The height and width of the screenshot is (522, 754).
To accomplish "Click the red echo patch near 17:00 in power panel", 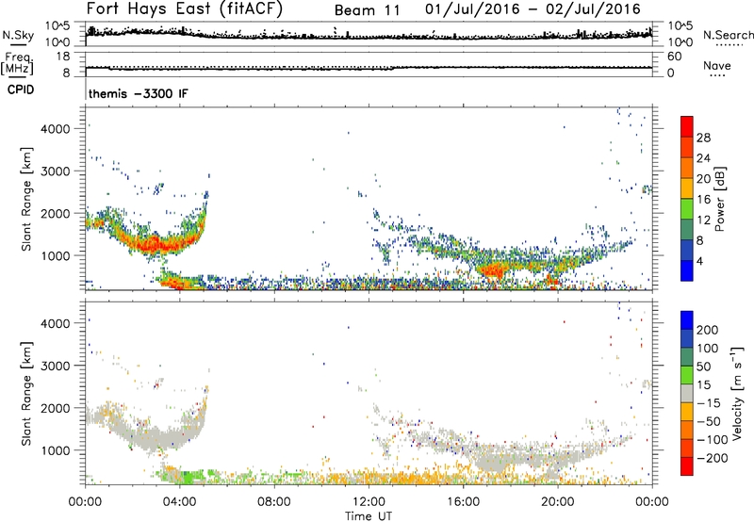I will coord(491,270).
